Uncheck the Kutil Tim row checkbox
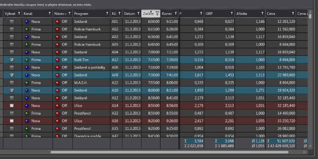Screen dimensions: 318x159 (12, 60)
